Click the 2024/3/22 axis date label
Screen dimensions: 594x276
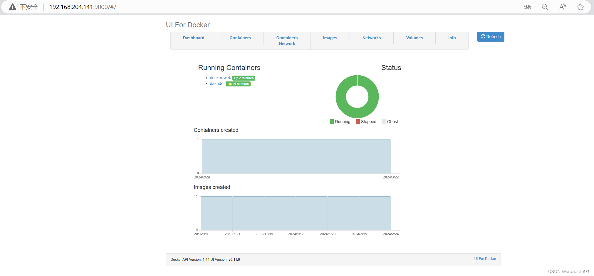(391, 177)
